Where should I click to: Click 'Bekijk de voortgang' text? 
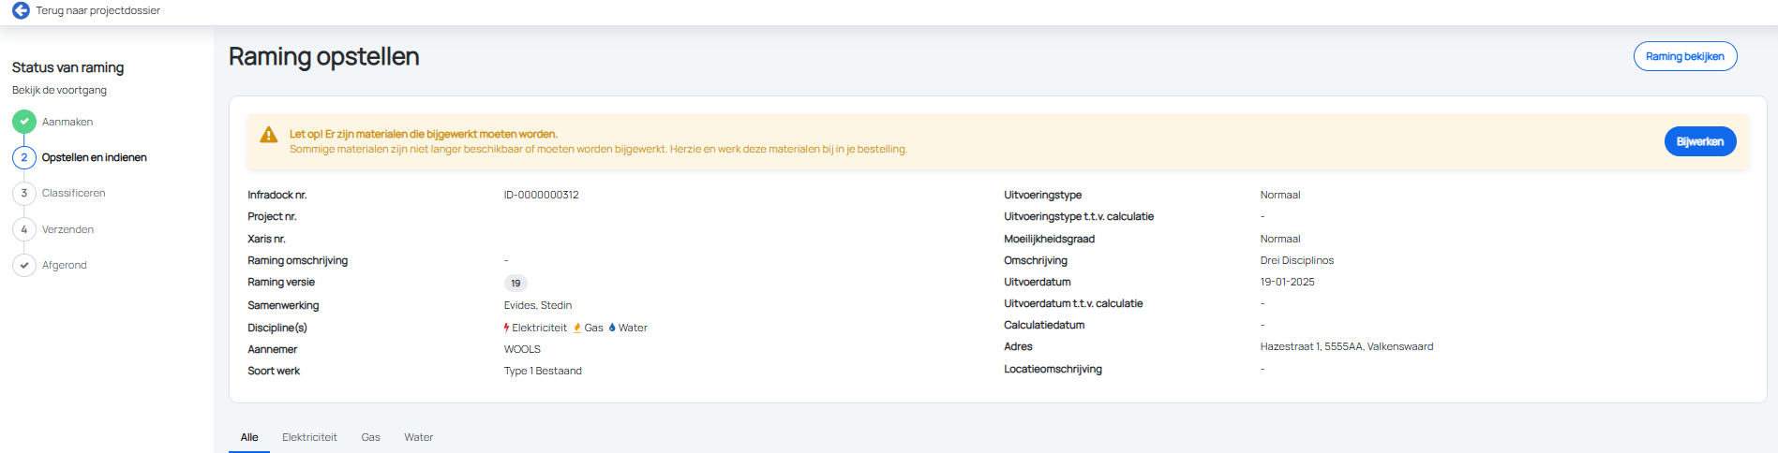59,90
